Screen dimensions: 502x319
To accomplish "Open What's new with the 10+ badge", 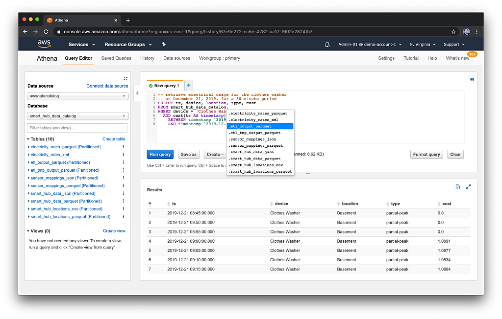I will 457,58.
